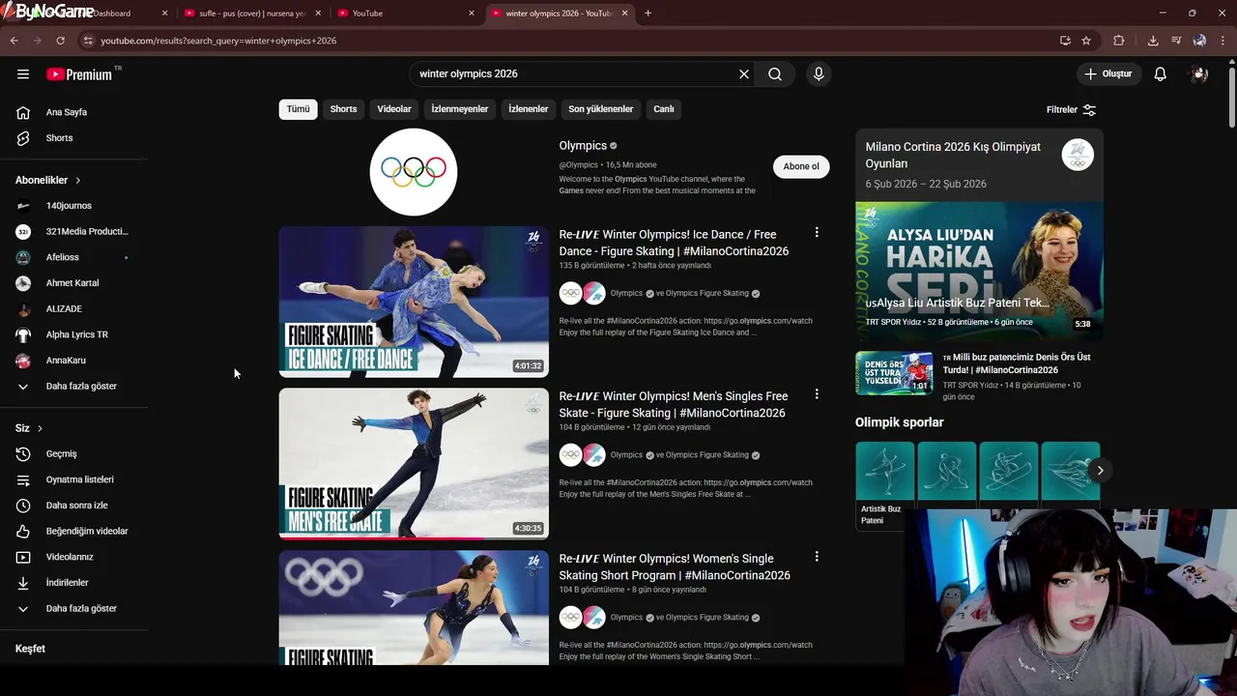Image resolution: width=1237 pixels, height=696 pixels.
Task: Open the YouTube guide hamburger menu
Action: pyautogui.click(x=23, y=73)
